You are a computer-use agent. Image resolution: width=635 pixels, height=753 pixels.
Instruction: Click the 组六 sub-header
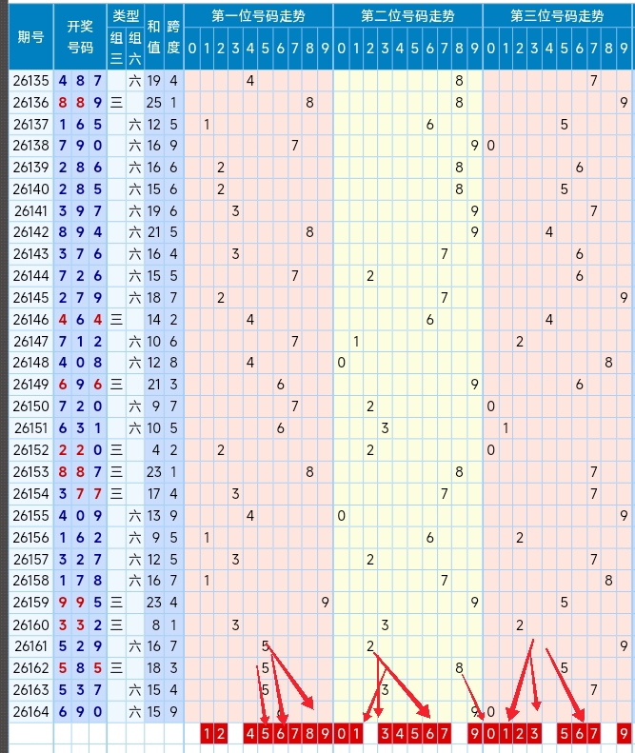(135, 48)
